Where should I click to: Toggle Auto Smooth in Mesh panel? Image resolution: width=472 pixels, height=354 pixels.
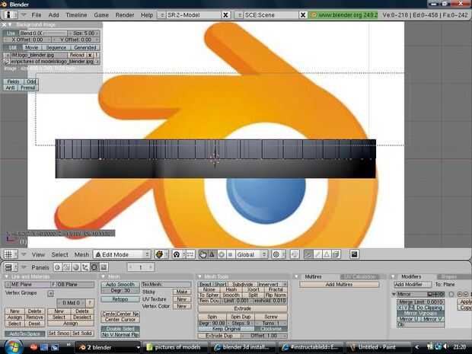click(120, 284)
